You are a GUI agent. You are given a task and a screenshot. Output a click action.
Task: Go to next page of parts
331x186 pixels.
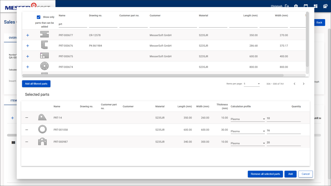(304, 84)
